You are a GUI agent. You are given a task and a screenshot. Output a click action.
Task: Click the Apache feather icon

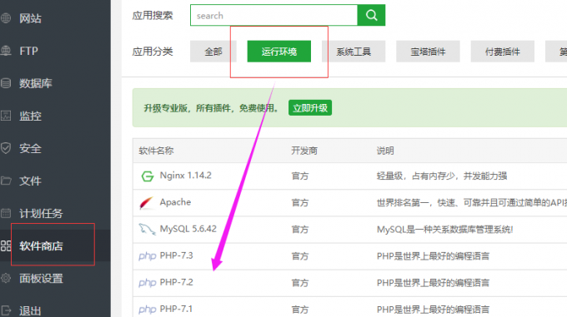point(147,203)
